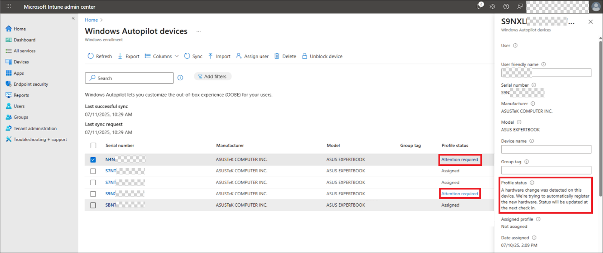Collapse the left navigation sidebar
This screenshot has height=253, width=603.
(73, 18)
